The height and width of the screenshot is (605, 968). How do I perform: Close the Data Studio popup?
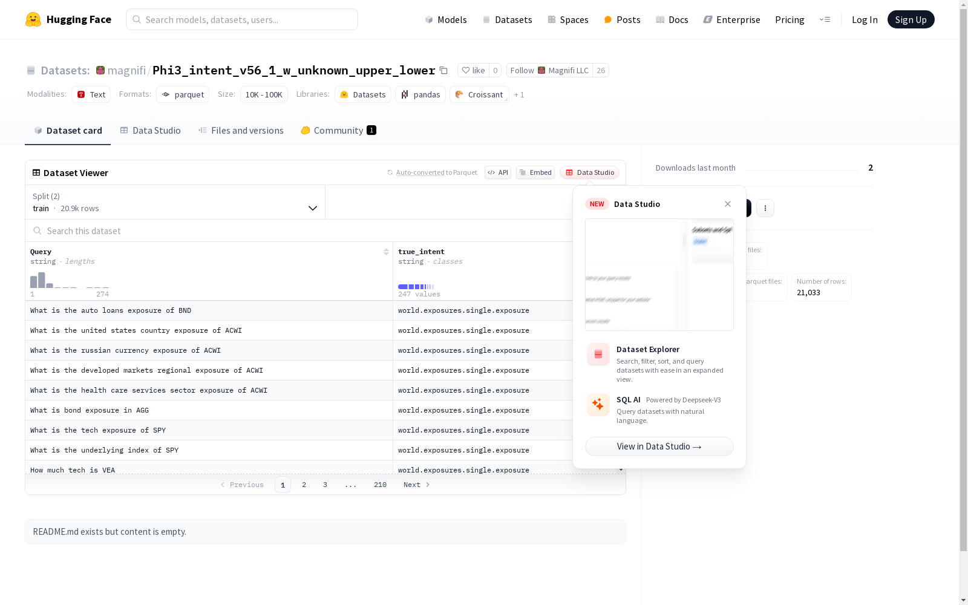[x=728, y=204]
